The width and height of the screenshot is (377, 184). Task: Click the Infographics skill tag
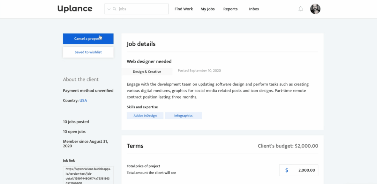tap(183, 116)
